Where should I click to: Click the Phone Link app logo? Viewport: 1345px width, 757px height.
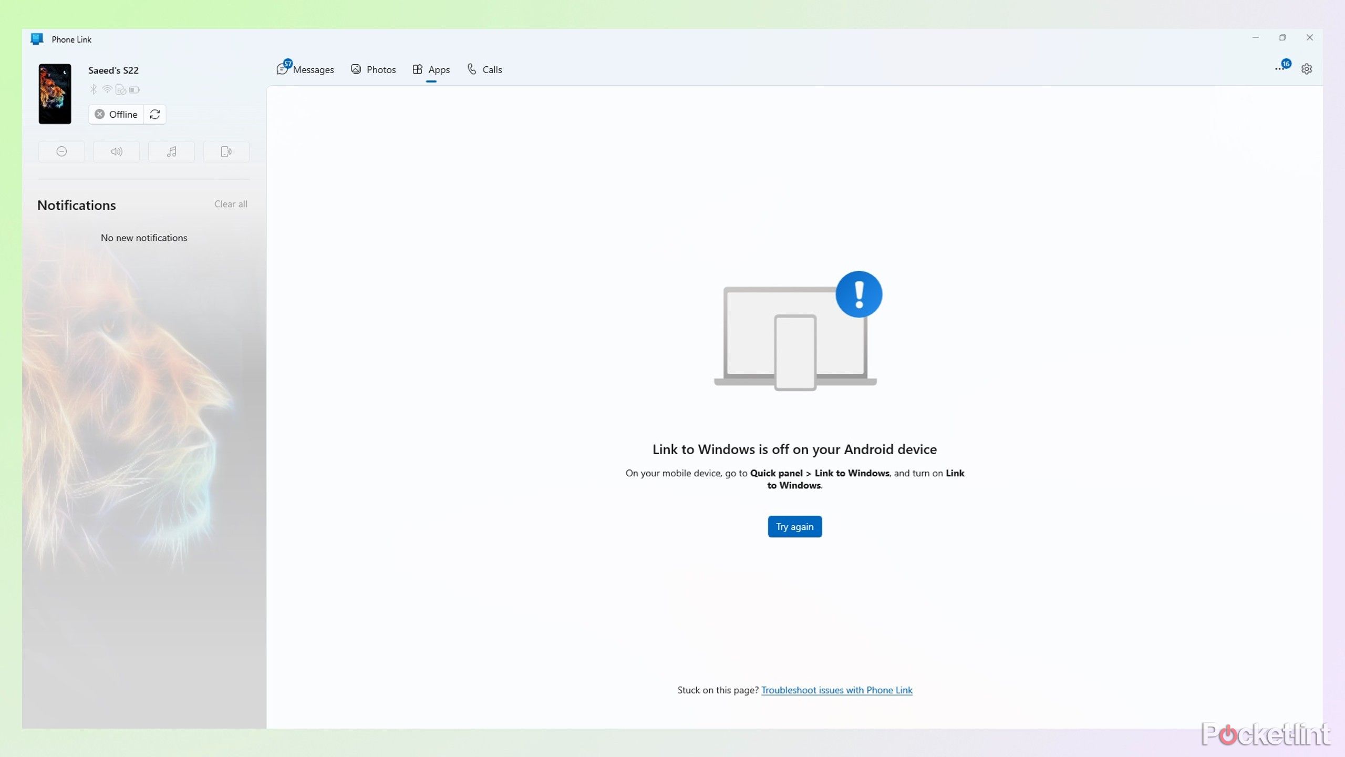click(x=37, y=39)
